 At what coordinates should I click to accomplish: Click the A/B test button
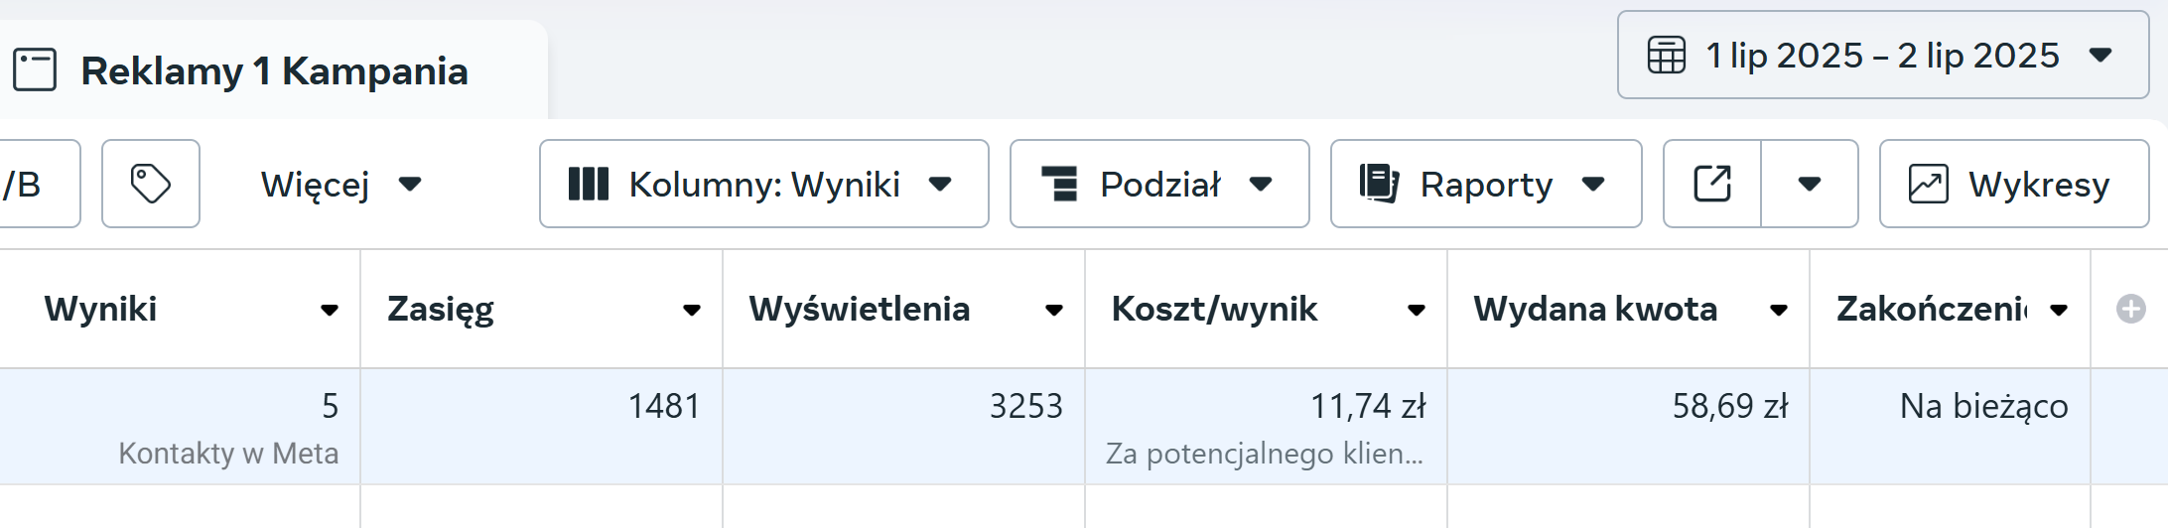pos(30,184)
